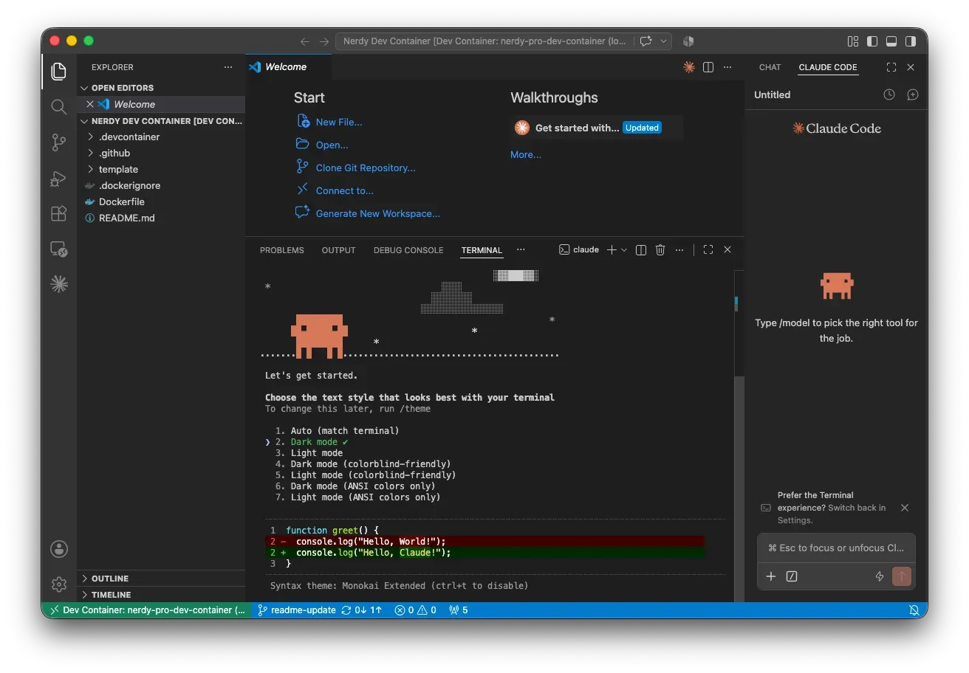
Task: Split the terminal
Action: coord(641,250)
